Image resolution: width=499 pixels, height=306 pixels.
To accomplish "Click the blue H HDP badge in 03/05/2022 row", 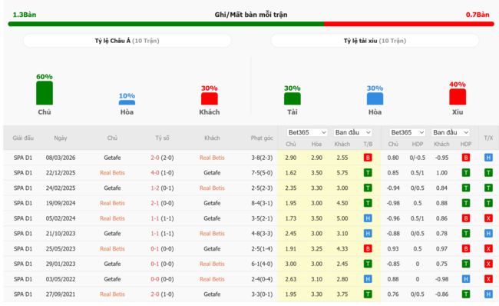I will pos(466,279).
